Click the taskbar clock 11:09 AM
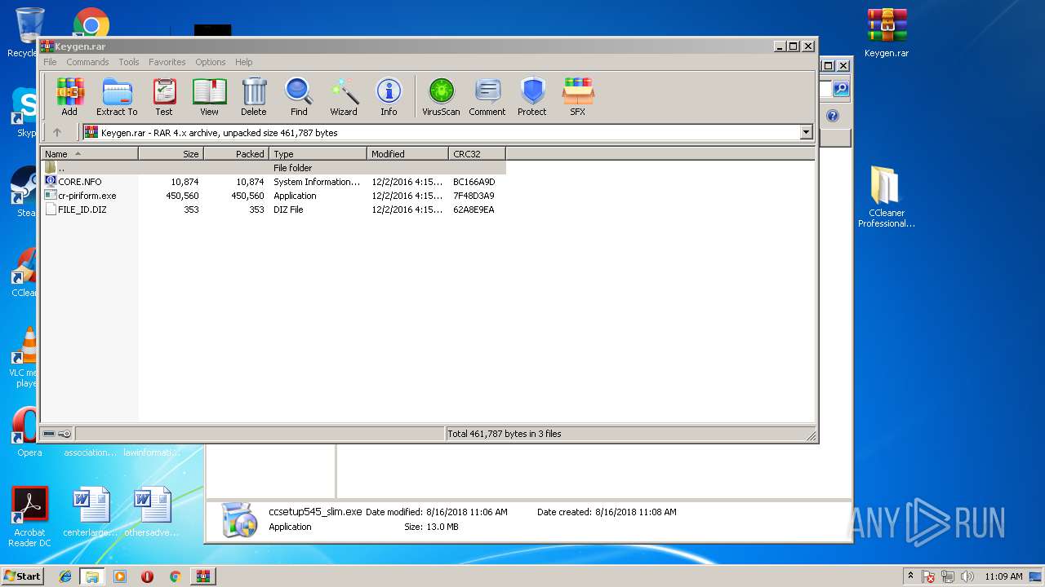This screenshot has height=587, width=1045. [1003, 576]
